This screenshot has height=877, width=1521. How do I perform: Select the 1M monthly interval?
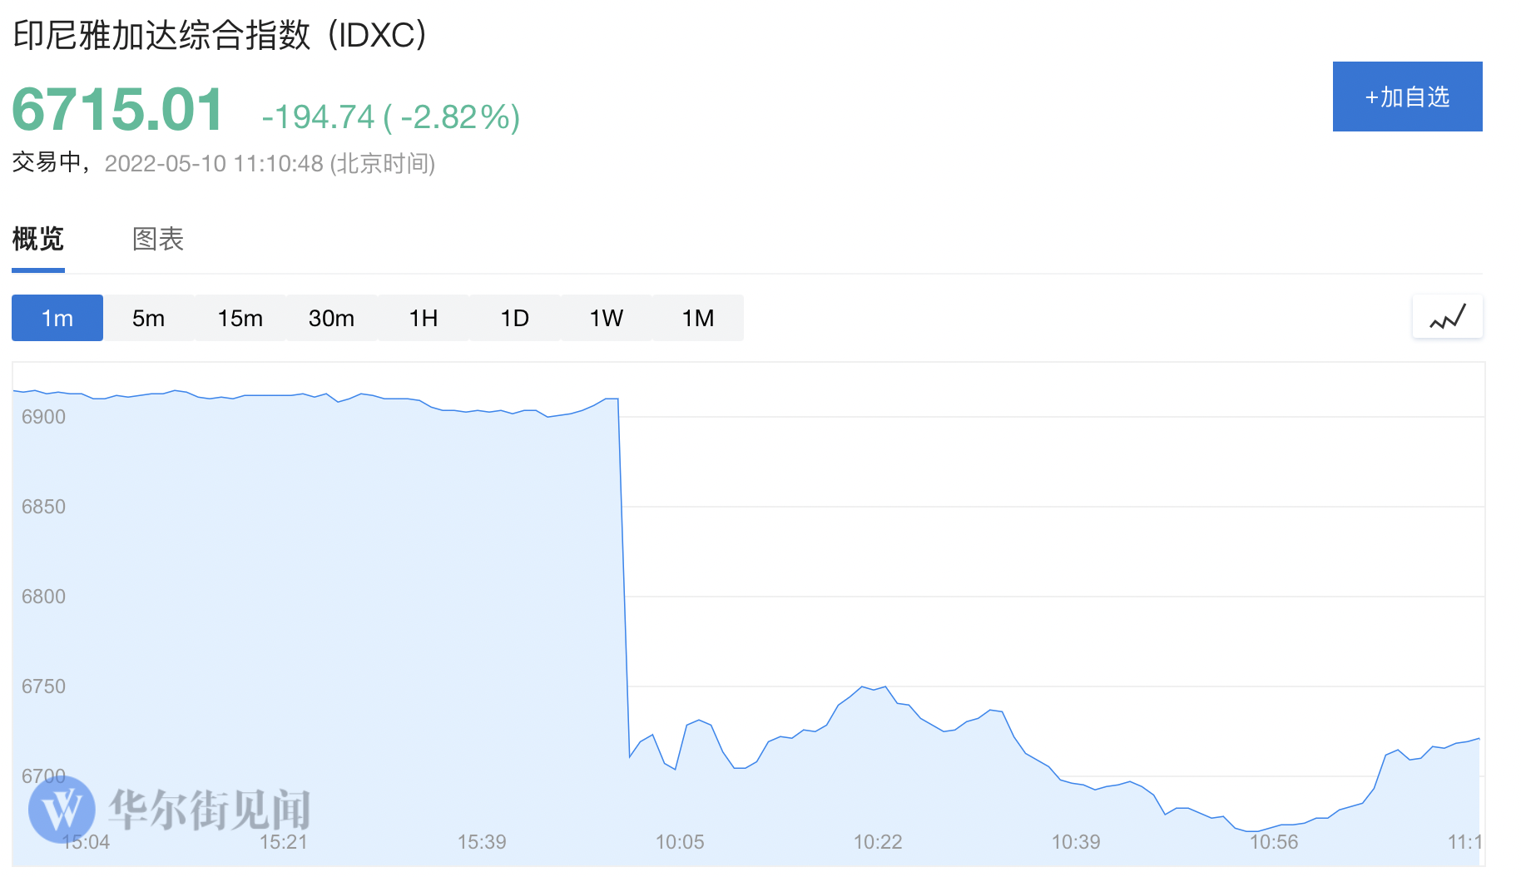[697, 317]
